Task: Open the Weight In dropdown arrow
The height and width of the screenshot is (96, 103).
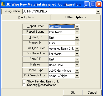Action: click(x=77, y=43)
